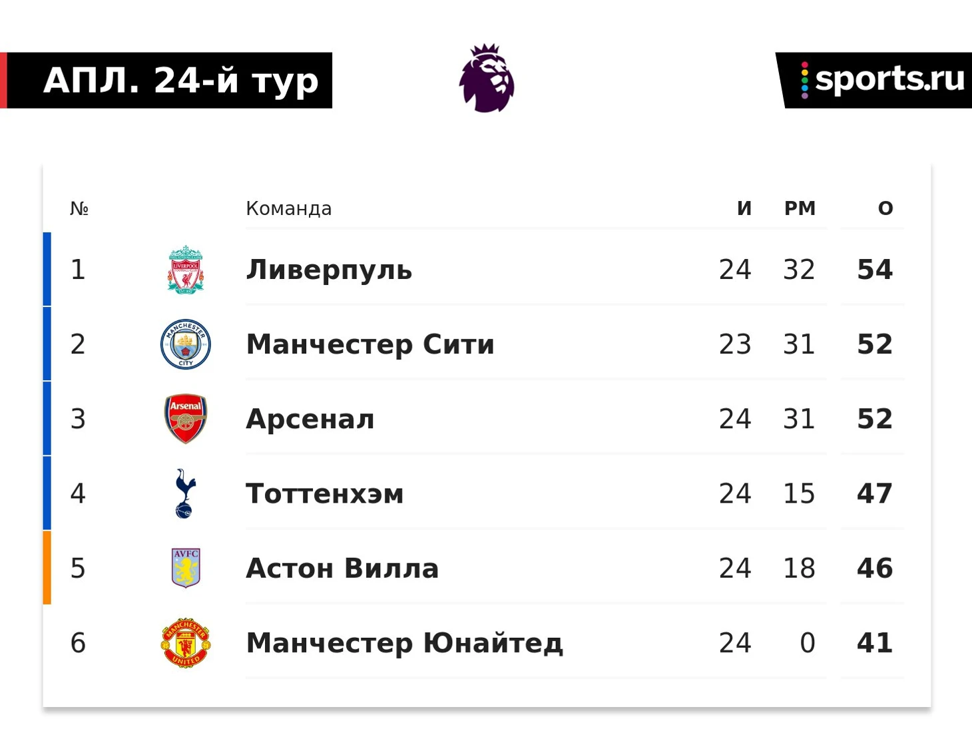Click the РМ column header

click(800, 208)
